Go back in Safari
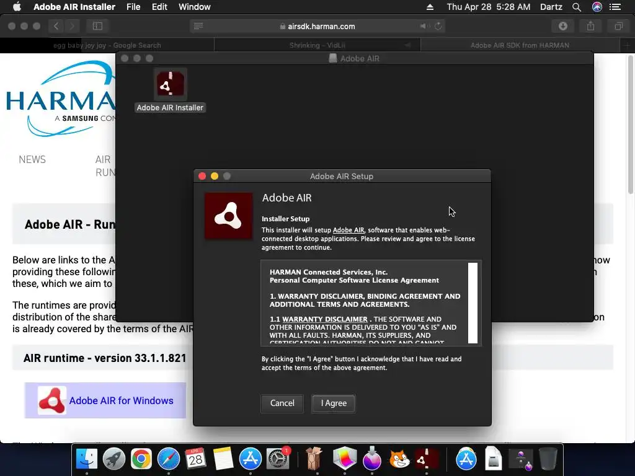Image resolution: width=635 pixels, height=476 pixels. pos(56,26)
